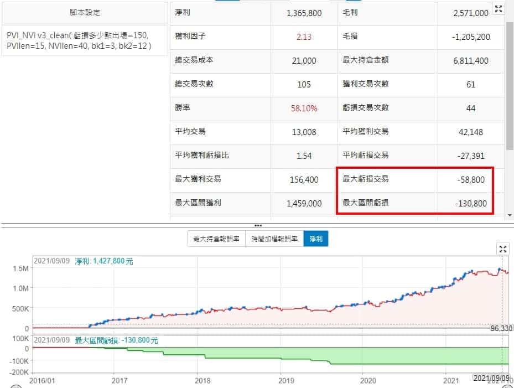The image size is (514, 388).
Task: Click the 2018 label on the time axis
Action: pos(203,381)
